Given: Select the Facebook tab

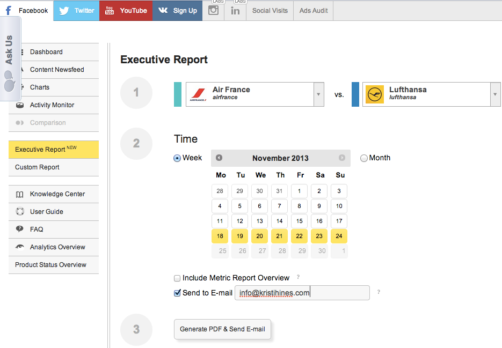Looking at the screenshot, I should 26,11.
